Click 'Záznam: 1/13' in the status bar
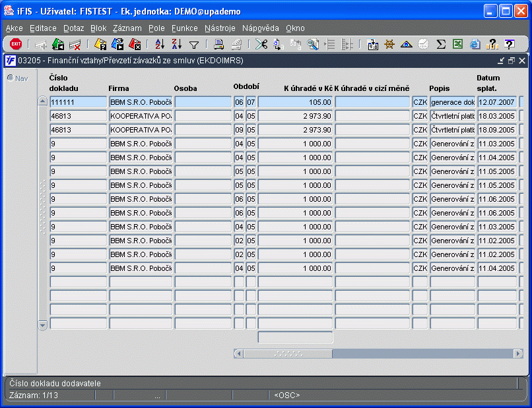Viewport: 532px width, 408px height. [x=34, y=395]
